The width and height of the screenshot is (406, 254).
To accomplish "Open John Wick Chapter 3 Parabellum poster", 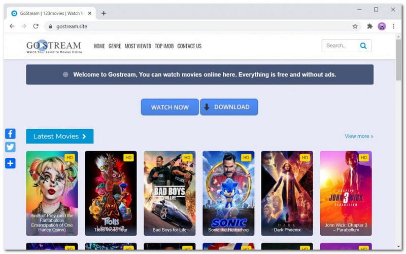I will click(x=346, y=193).
